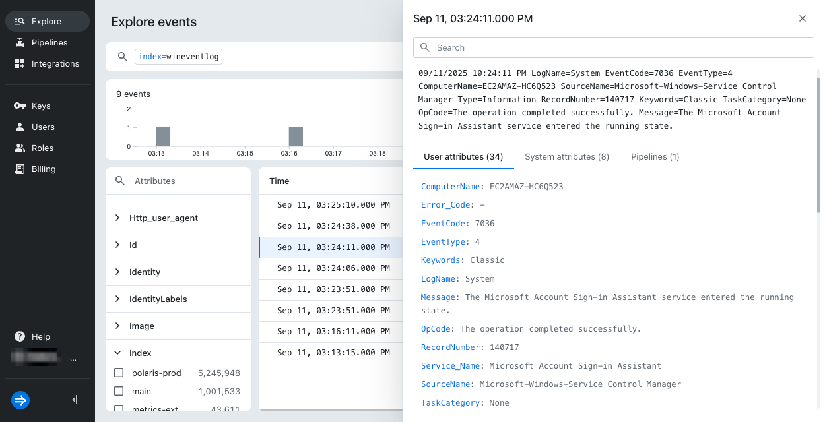Click the Integrations grid icon
This screenshot has width=825, height=422.
coord(20,63)
